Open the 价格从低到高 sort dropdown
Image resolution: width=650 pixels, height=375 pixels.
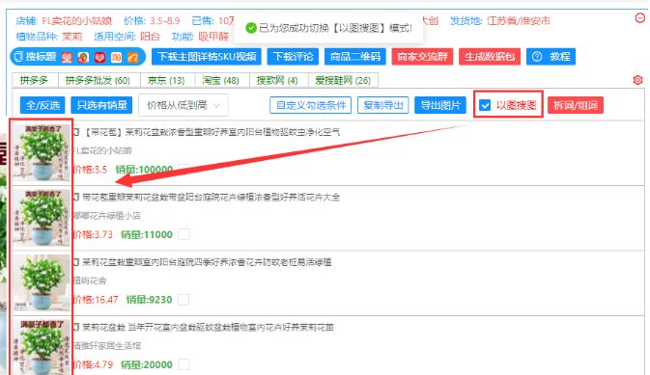(x=184, y=105)
